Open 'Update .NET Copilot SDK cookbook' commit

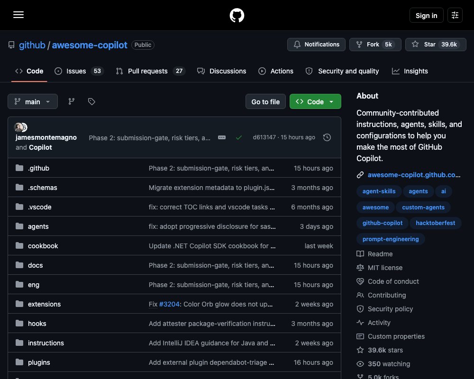click(x=212, y=246)
